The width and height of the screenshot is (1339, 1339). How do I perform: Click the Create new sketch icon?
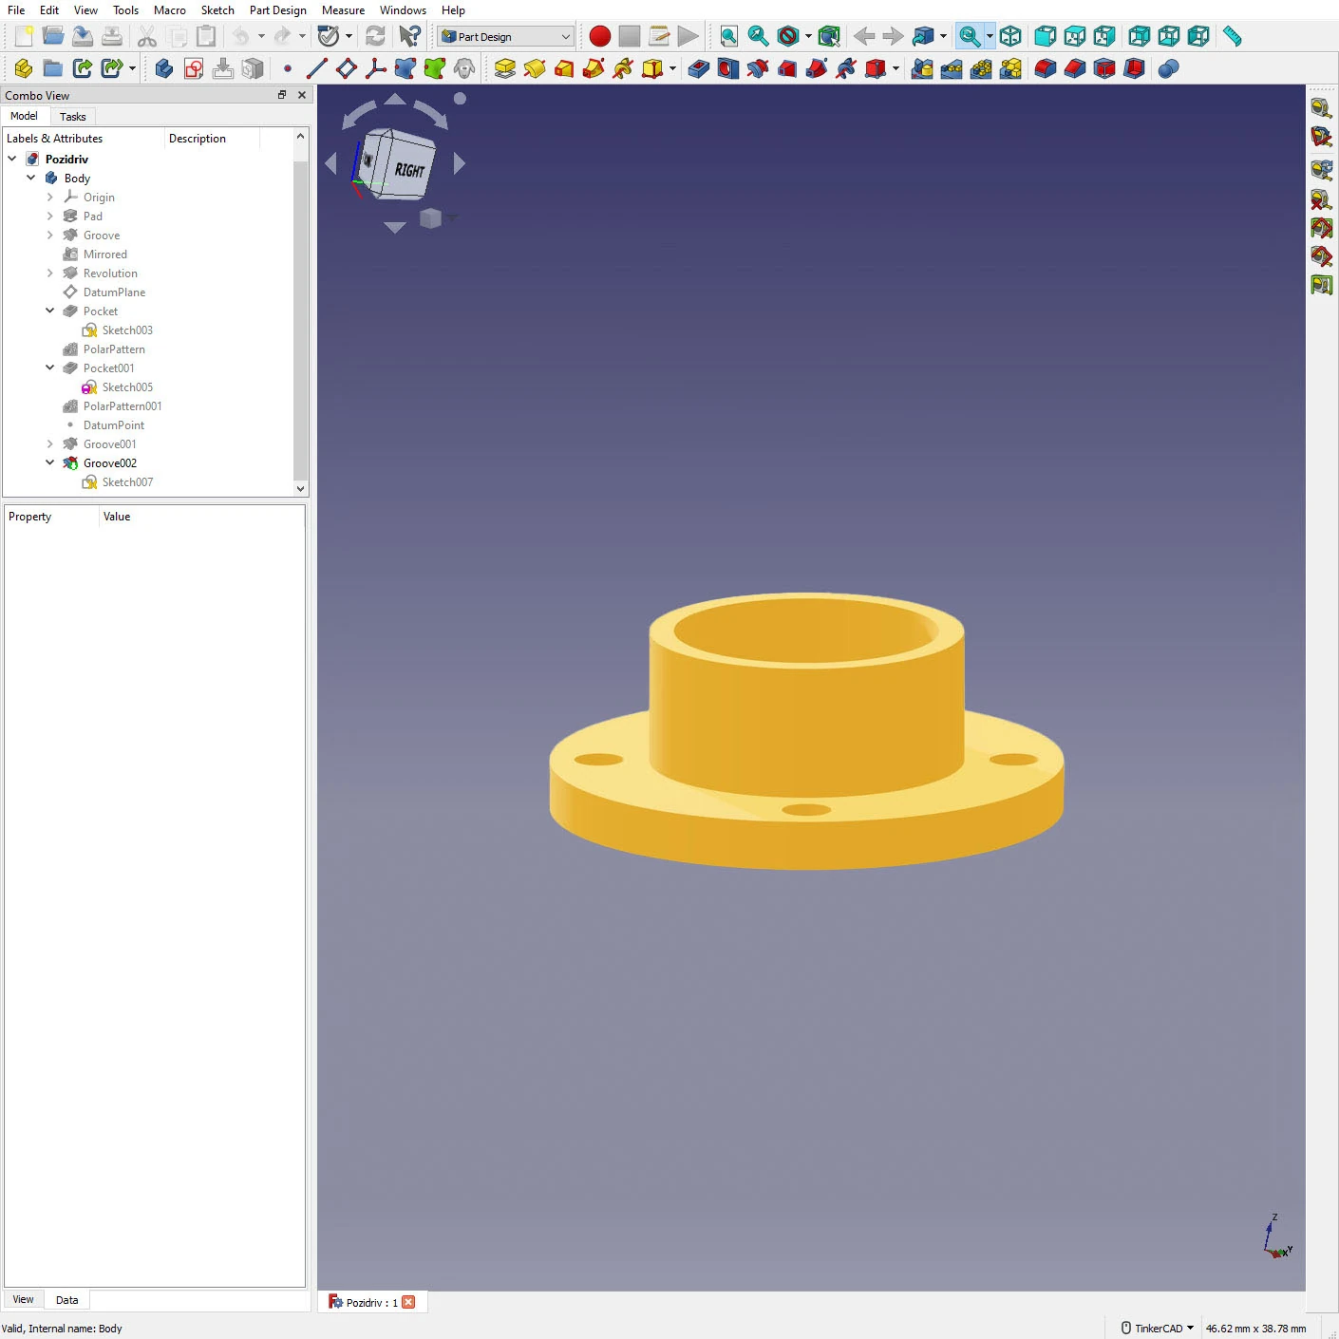[x=194, y=68]
